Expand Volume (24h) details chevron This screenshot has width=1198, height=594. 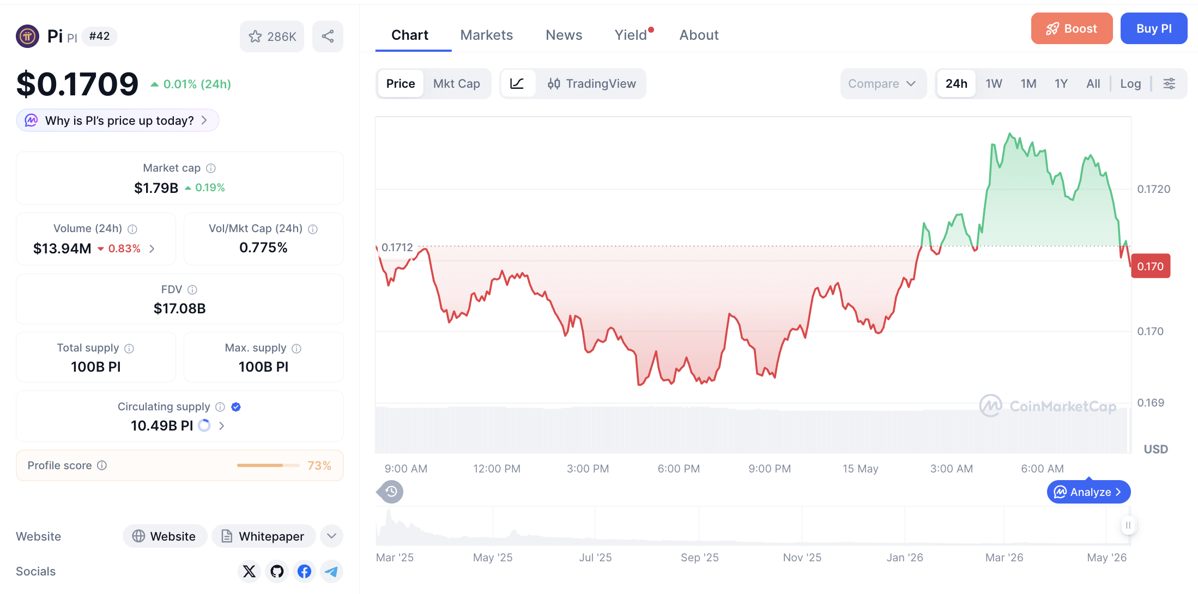coord(152,248)
